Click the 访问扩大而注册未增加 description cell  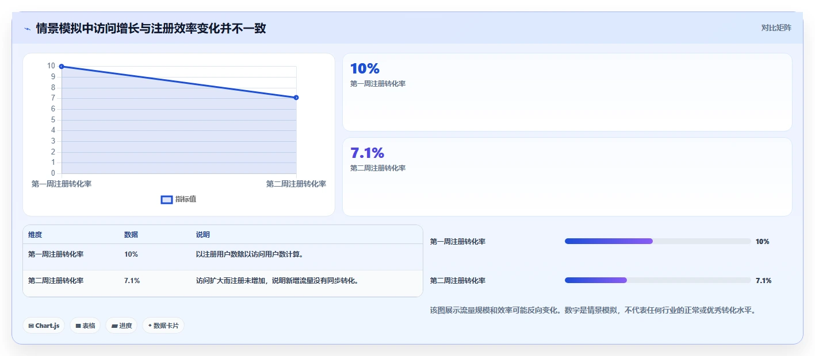(278, 281)
